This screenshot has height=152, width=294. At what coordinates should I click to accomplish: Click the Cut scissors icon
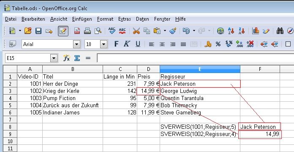(136, 30)
